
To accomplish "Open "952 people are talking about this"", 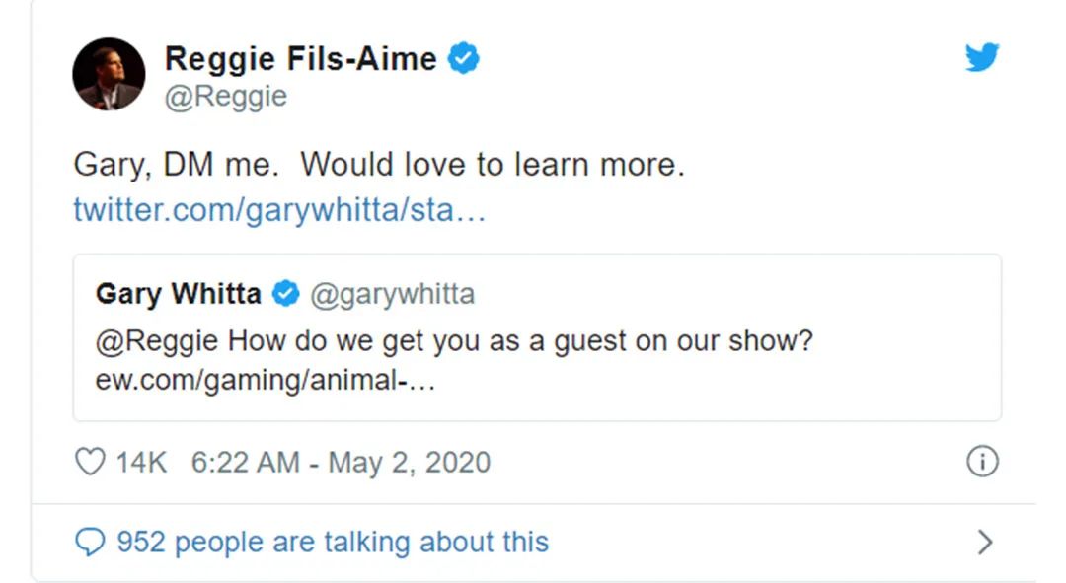I will tap(333, 542).
